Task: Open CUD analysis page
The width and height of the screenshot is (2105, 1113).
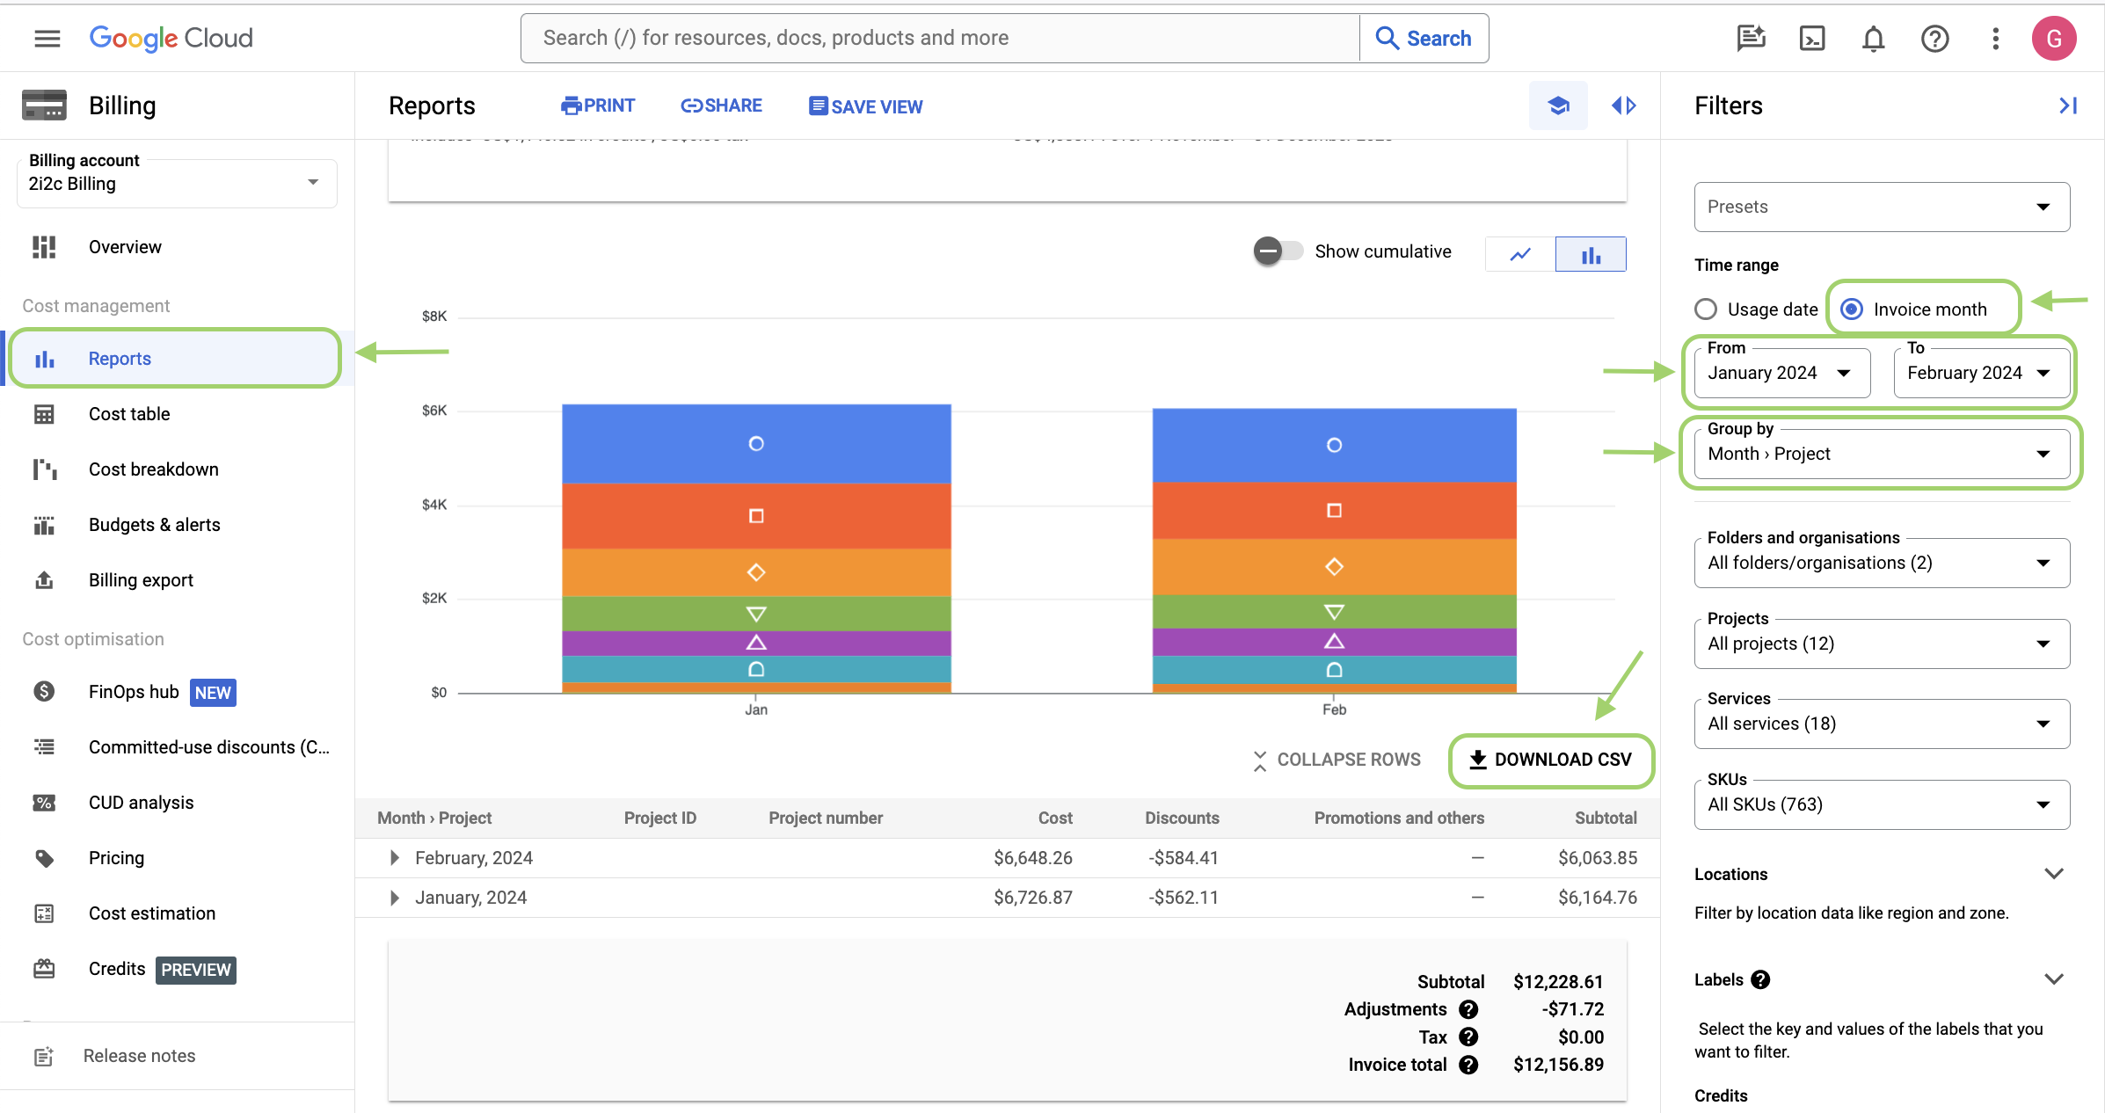Action: coord(142,803)
